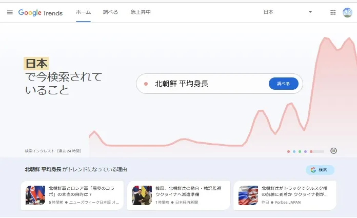
Task: Click the 北朝鮮 平均身長 search field
Action: pyautogui.click(x=219, y=84)
